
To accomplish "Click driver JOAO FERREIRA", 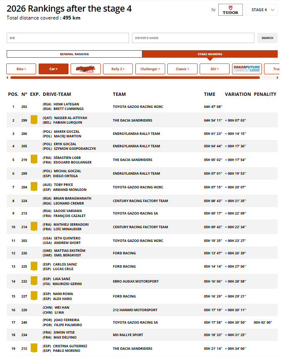I will point(67,320).
